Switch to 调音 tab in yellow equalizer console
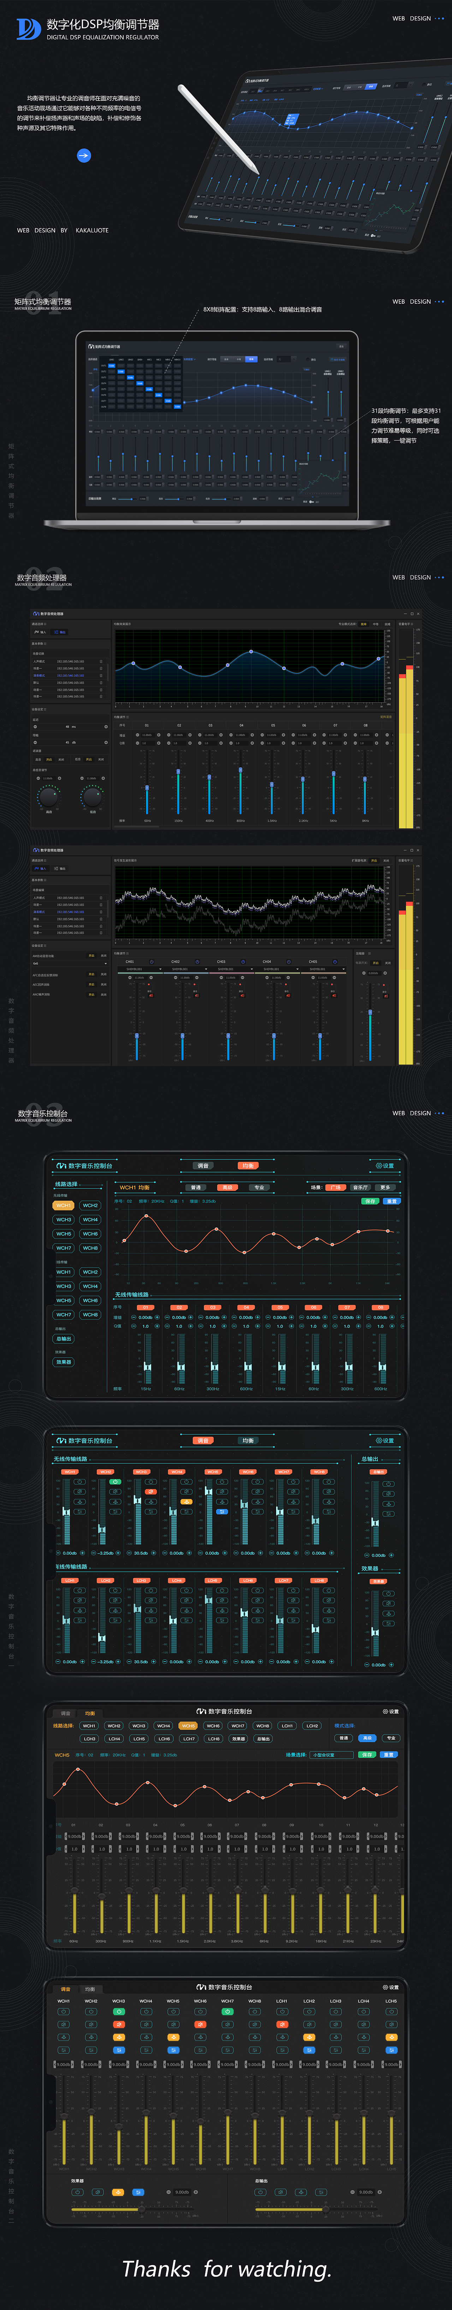The width and height of the screenshot is (452, 2310). 65,1713
